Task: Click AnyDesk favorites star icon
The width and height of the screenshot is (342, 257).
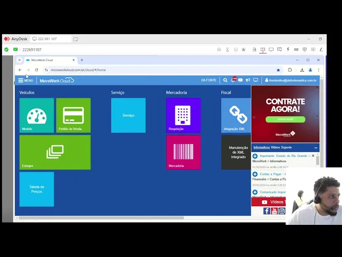Action: pos(244,50)
